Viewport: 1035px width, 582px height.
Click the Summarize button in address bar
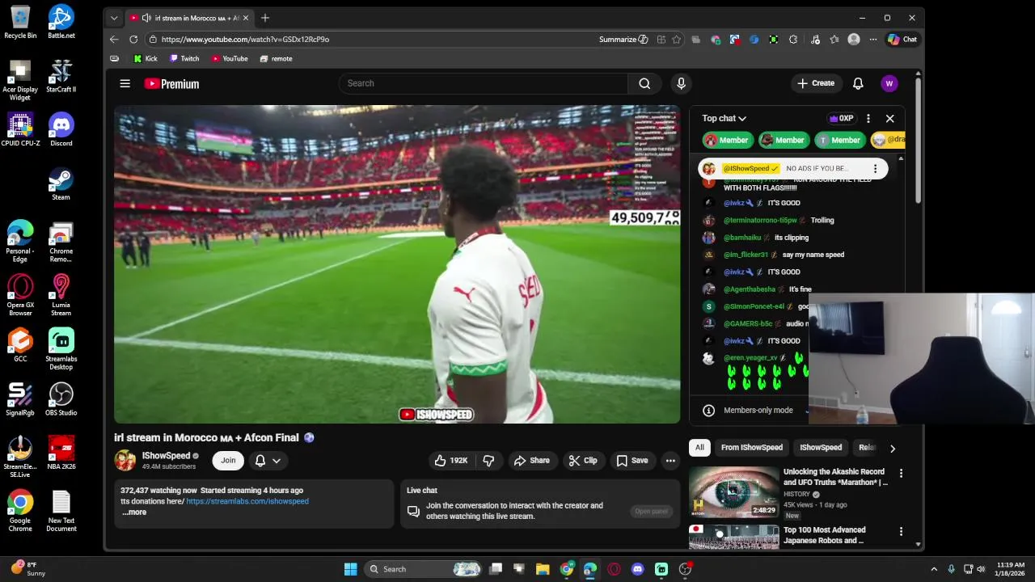pos(623,39)
